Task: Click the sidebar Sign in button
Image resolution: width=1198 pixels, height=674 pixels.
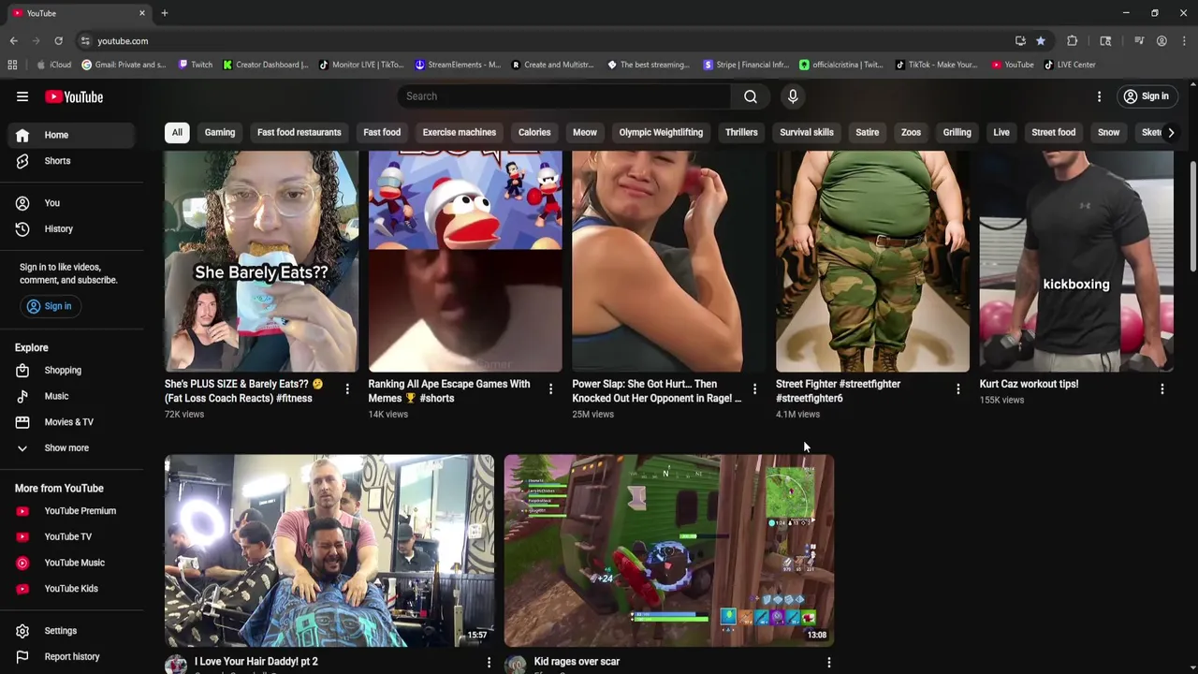Action: coord(49,306)
